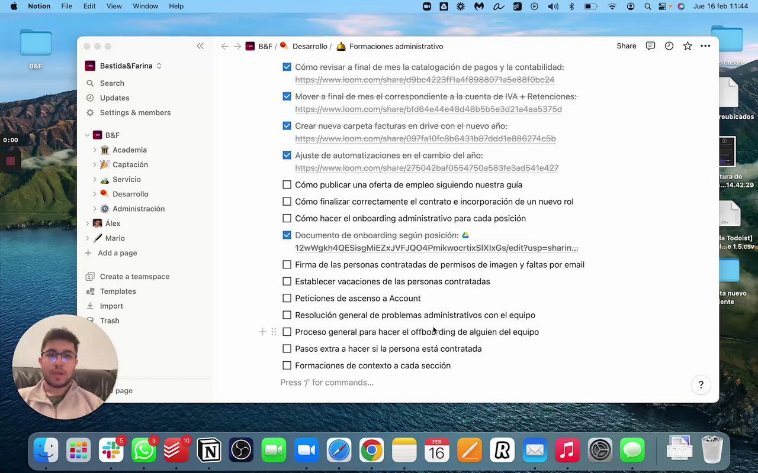The height and width of the screenshot is (473, 758).
Task: Open Desarrollo in the breadcrumb
Action: [x=304, y=46]
